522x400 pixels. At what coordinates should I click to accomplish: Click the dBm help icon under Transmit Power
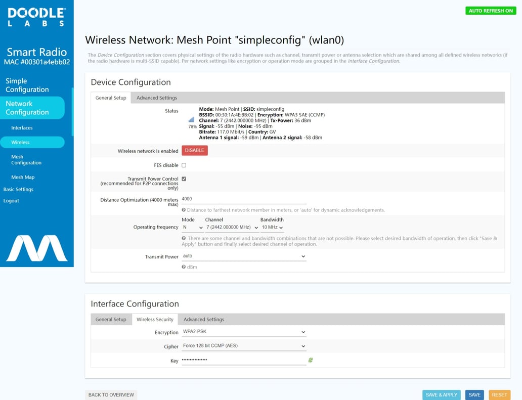click(x=184, y=266)
